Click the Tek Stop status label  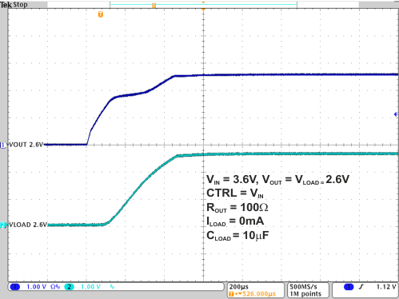click(x=14, y=5)
